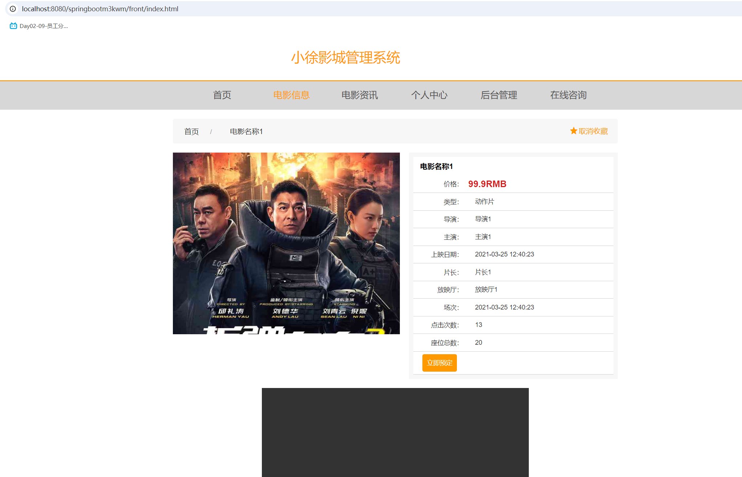Open 后台管理 navigation item
The image size is (742, 477).
pyautogui.click(x=499, y=95)
